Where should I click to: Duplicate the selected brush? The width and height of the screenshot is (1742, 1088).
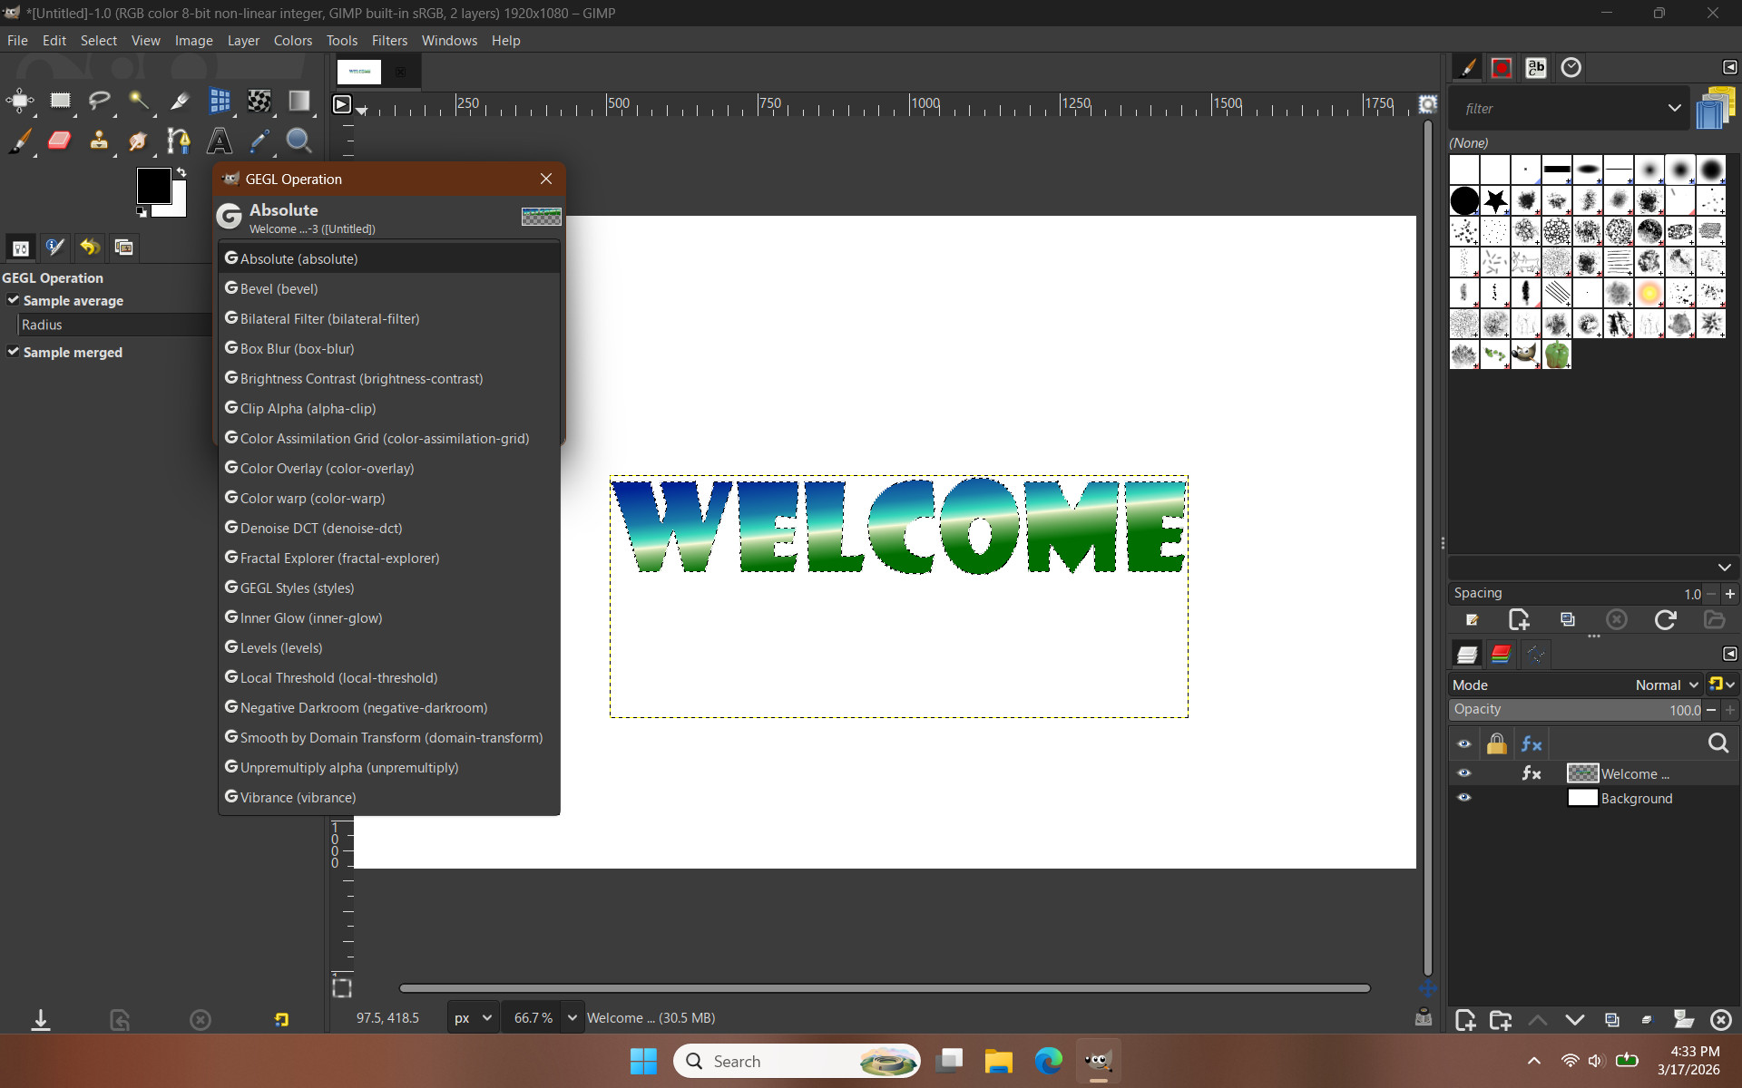pos(1568,619)
